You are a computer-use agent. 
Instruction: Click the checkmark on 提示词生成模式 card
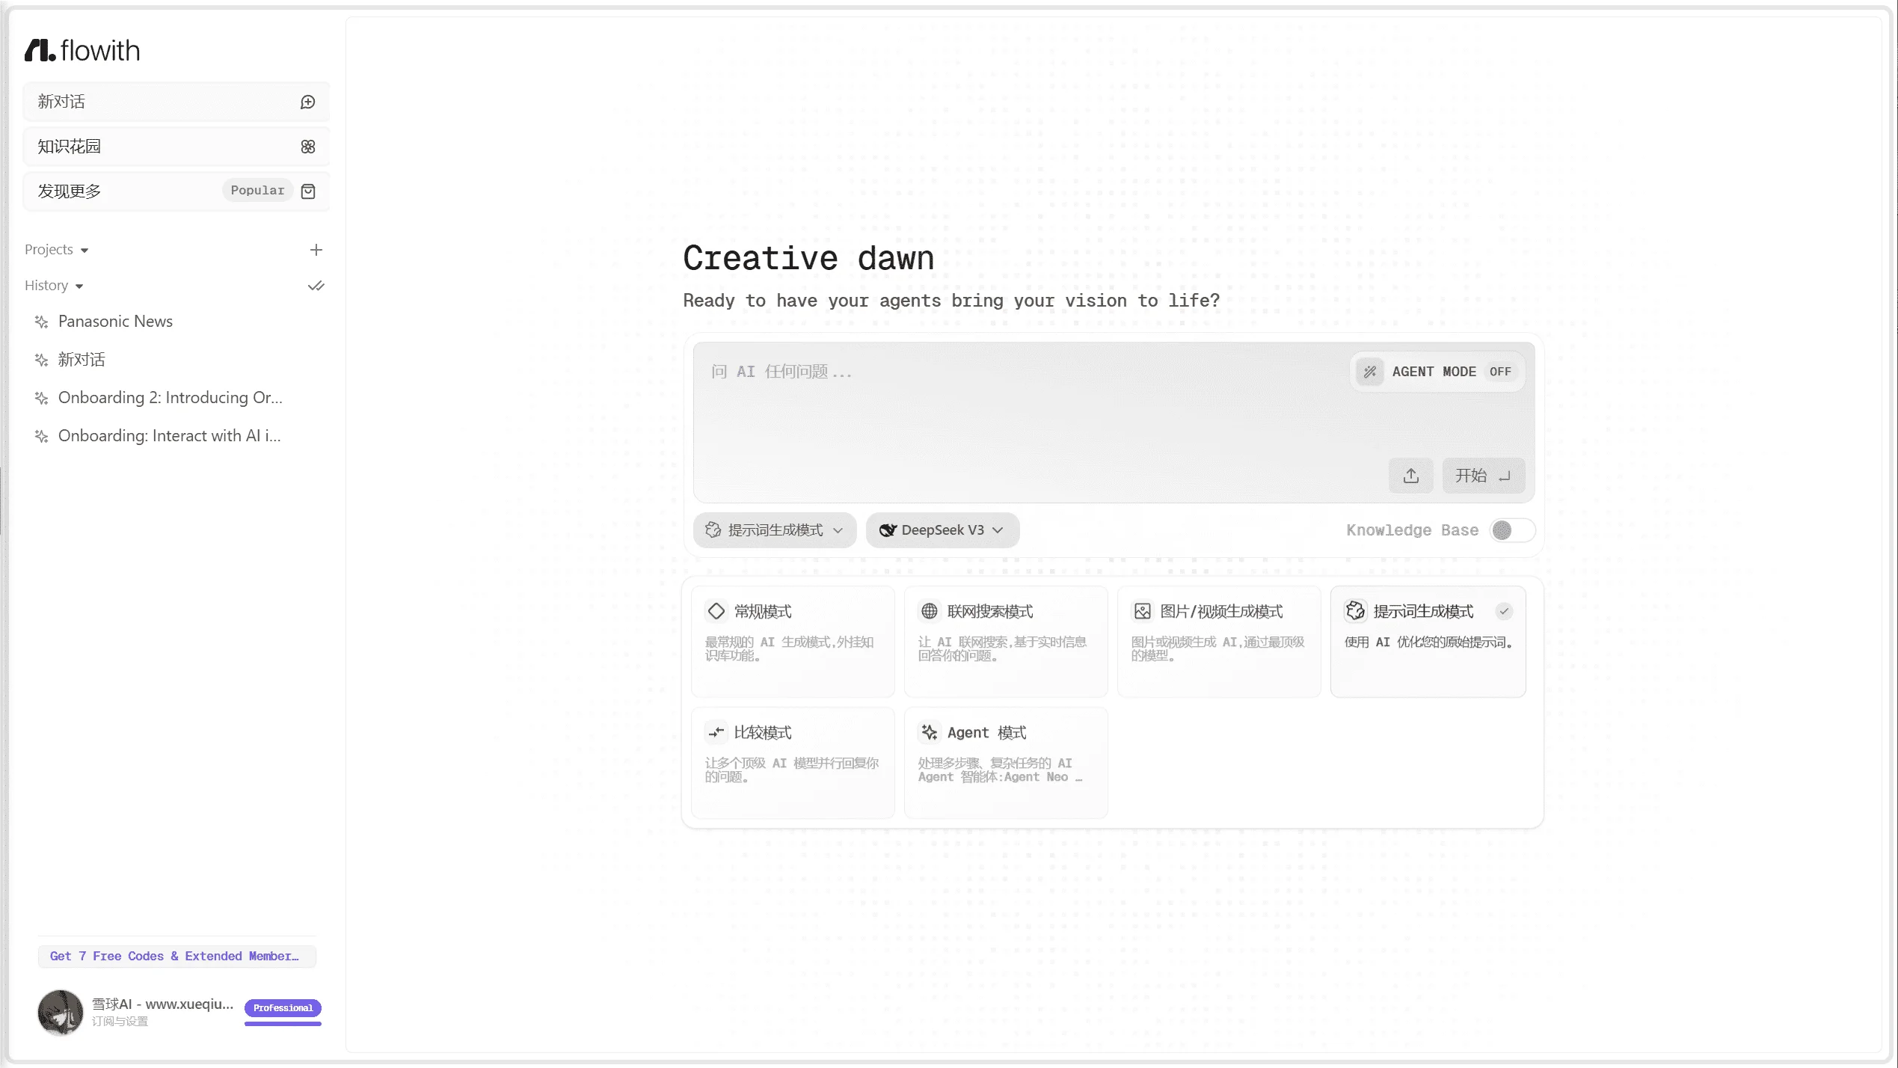point(1504,611)
